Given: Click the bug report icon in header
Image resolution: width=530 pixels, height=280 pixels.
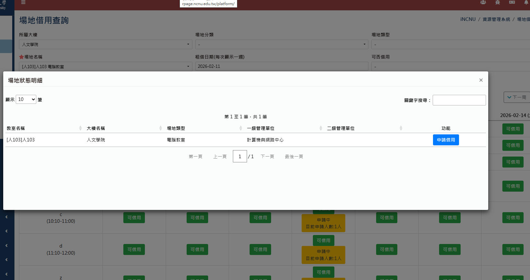Looking at the screenshot, I should click(x=498, y=2).
